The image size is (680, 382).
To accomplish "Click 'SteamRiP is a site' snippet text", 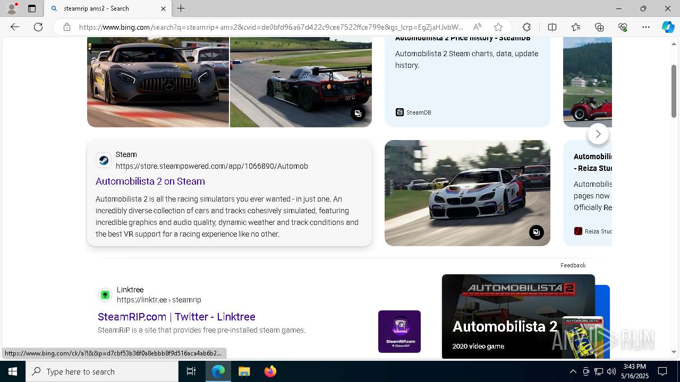I will click(201, 330).
